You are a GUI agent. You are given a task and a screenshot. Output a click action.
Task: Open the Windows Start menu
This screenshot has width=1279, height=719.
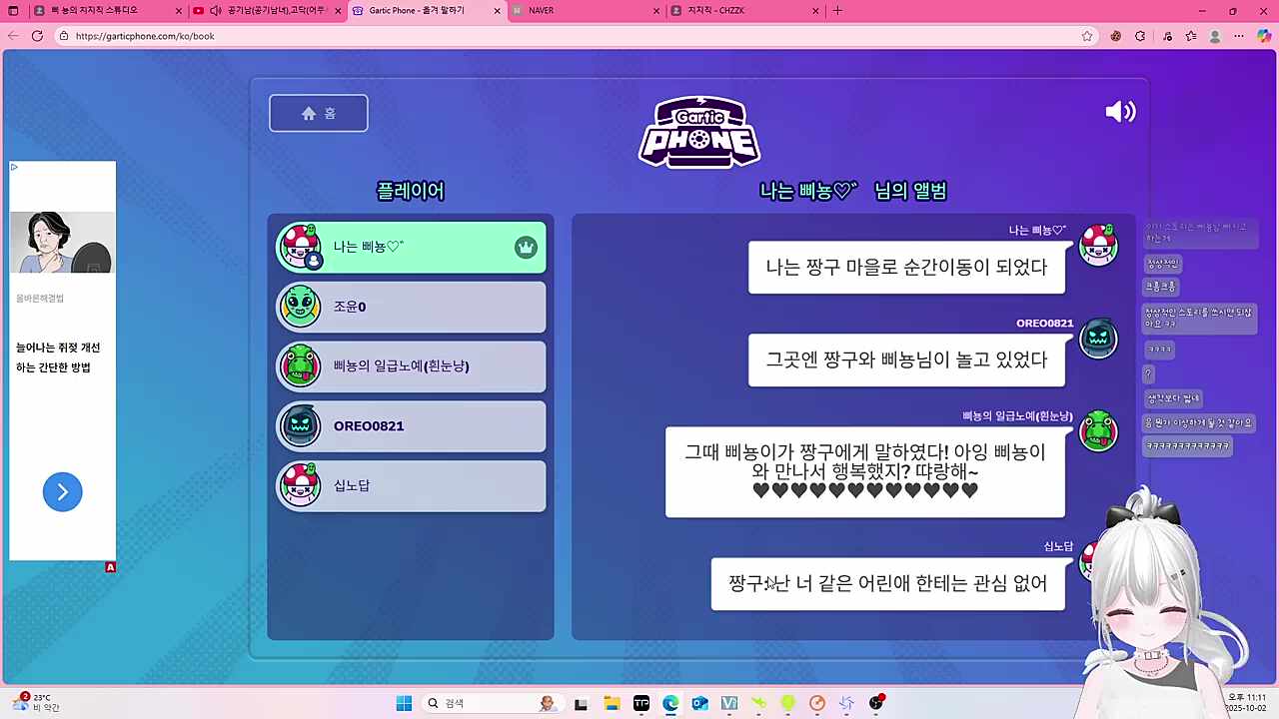point(404,703)
